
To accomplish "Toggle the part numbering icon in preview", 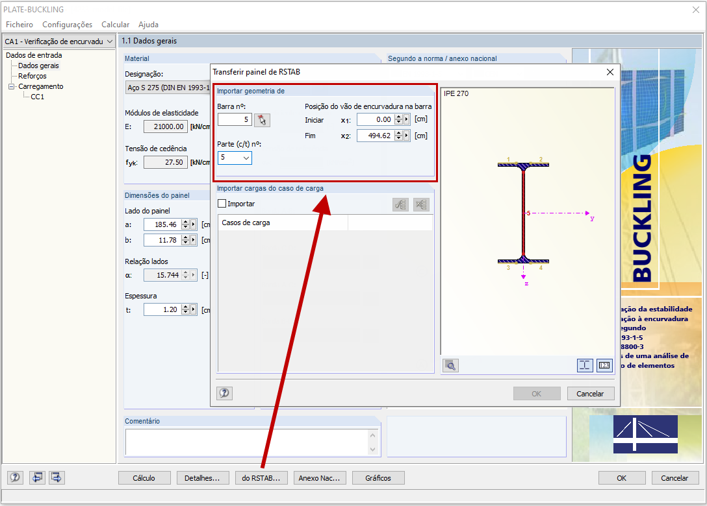I will pos(604,365).
